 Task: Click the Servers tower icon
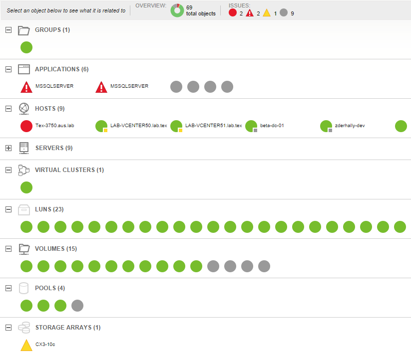pyautogui.click(x=24, y=148)
